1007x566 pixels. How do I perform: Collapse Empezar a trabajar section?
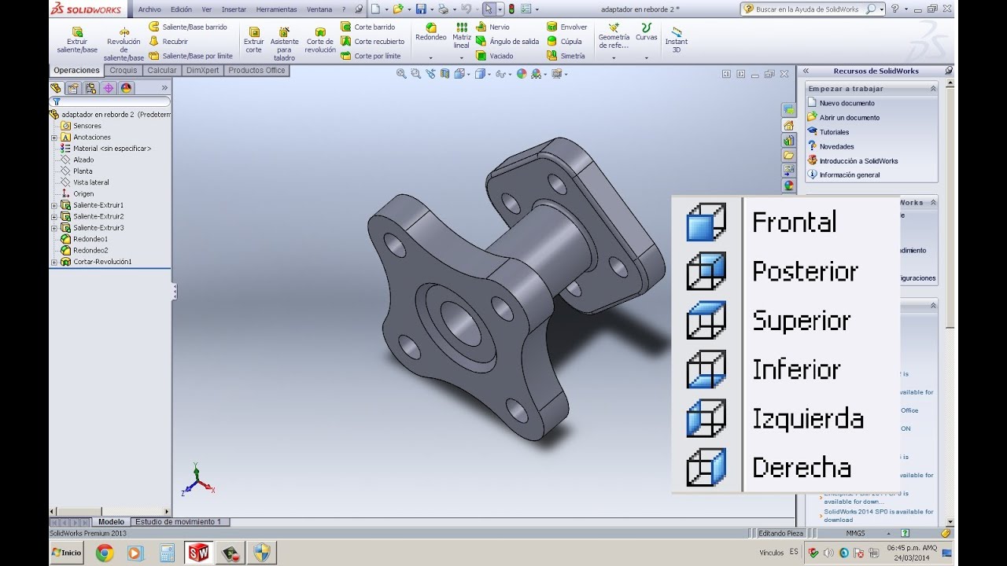[934, 89]
